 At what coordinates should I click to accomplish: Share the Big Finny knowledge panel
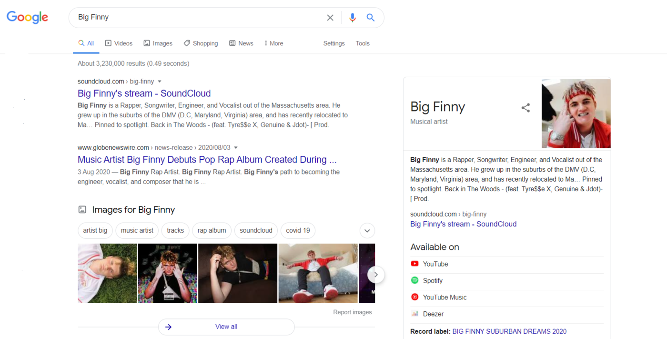tap(526, 108)
